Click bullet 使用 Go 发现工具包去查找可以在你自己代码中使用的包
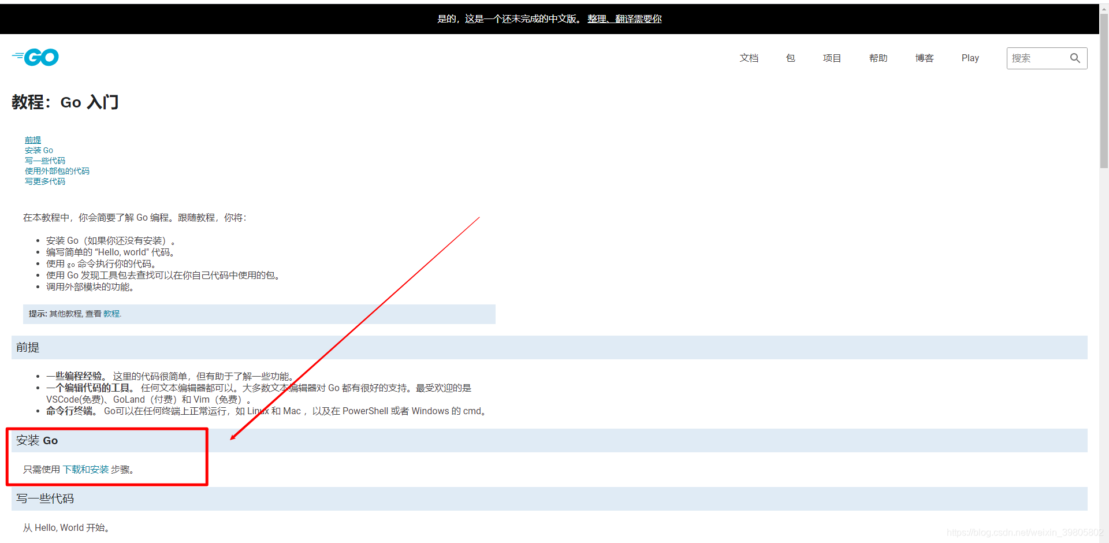The image size is (1109, 543). (x=164, y=276)
